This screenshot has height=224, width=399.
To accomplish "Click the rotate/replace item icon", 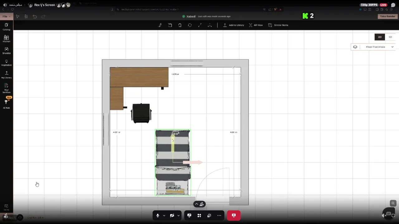I will coord(190,25).
